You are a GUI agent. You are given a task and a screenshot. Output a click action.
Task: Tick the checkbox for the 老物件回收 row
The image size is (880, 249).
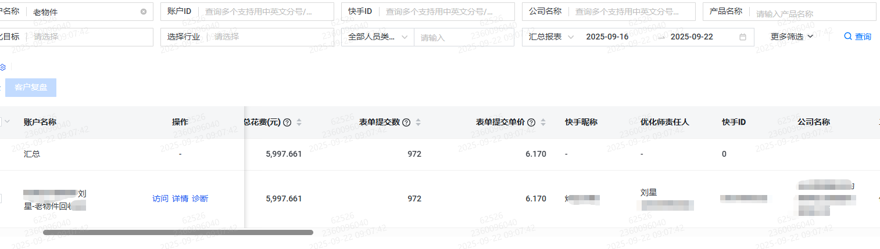point(1,199)
